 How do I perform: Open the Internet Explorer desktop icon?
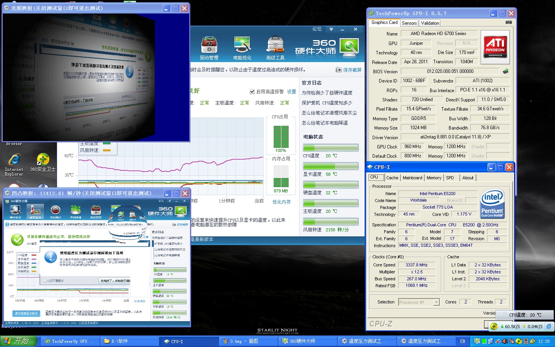tap(14, 160)
